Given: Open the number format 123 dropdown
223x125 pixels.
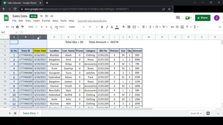Looking at the screenshot, I should 62,27.
